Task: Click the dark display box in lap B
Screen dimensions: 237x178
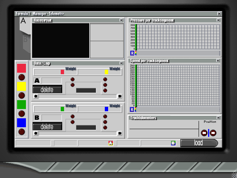Action: tap(86, 128)
